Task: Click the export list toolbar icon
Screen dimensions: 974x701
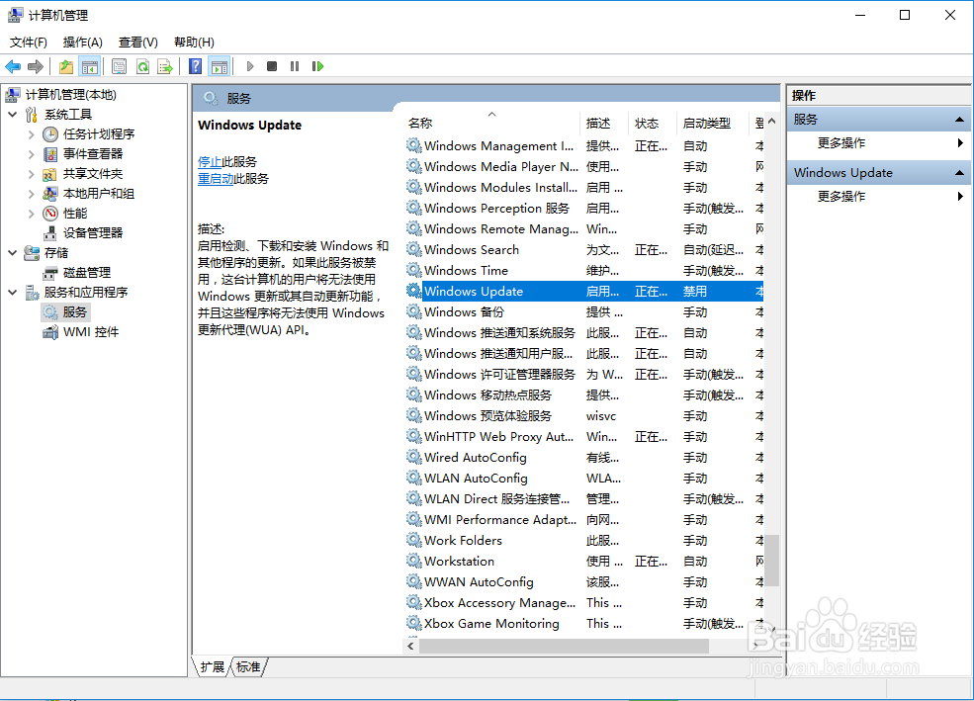Action: [x=164, y=66]
